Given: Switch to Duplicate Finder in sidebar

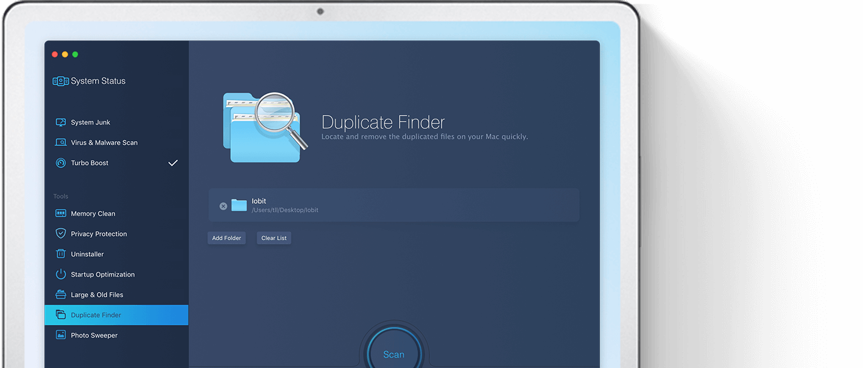Looking at the screenshot, I should pyautogui.click(x=96, y=315).
